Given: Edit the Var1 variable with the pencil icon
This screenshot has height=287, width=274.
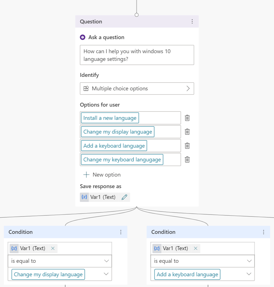Looking at the screenshot, I should (x=124, y=197).
